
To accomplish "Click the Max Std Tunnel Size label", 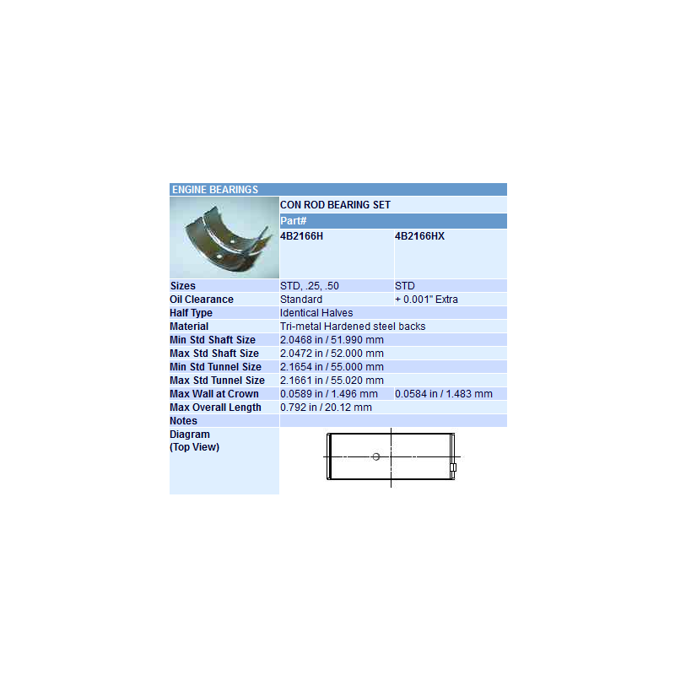I will point(217,381).
